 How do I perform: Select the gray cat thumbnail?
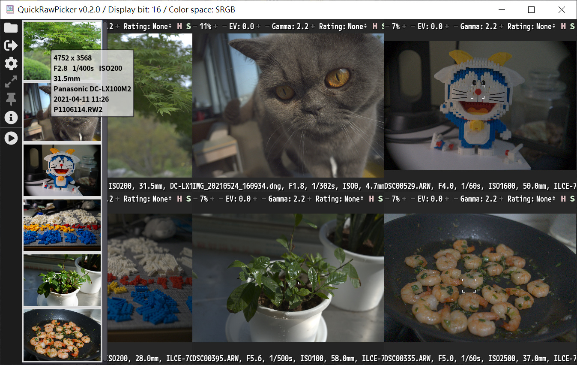62,112
